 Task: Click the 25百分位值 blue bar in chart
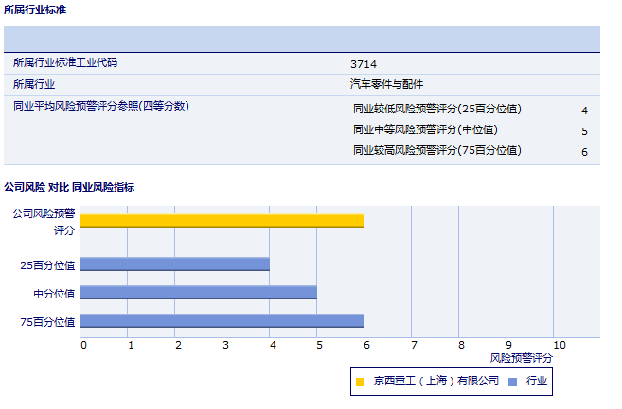[175, 264]
